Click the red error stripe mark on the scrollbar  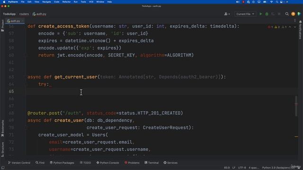(x=296, y=104)
